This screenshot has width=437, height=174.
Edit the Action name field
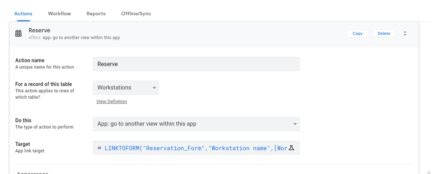coord(196,64)
